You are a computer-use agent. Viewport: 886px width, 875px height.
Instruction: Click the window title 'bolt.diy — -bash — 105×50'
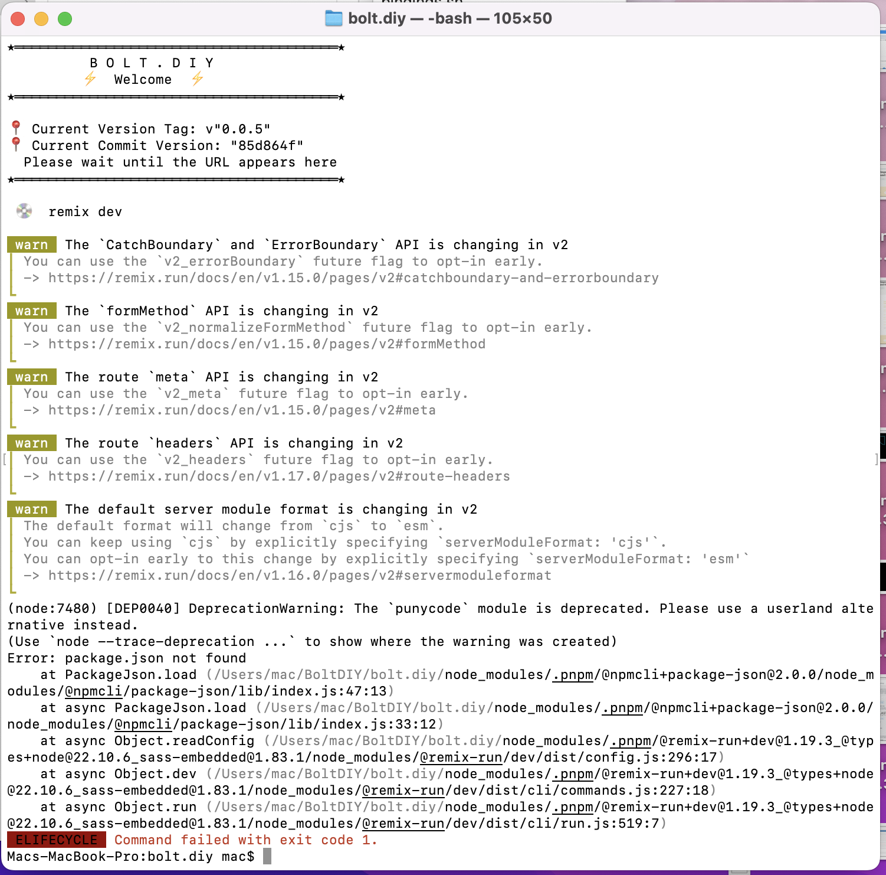click(x=450, y=18)
